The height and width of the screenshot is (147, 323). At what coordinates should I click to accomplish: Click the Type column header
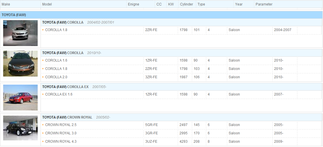[201, 4]
